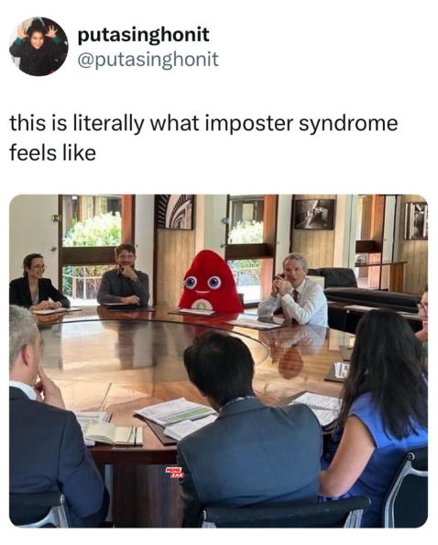Click the framed black-and-white photo above the sofa

[314, 214]
